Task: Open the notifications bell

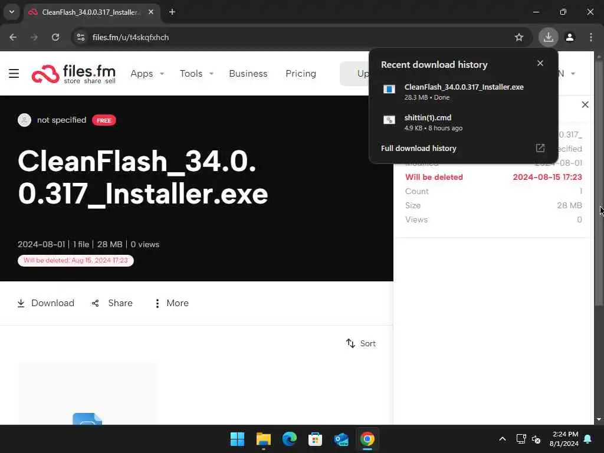Action: point(588,439)
